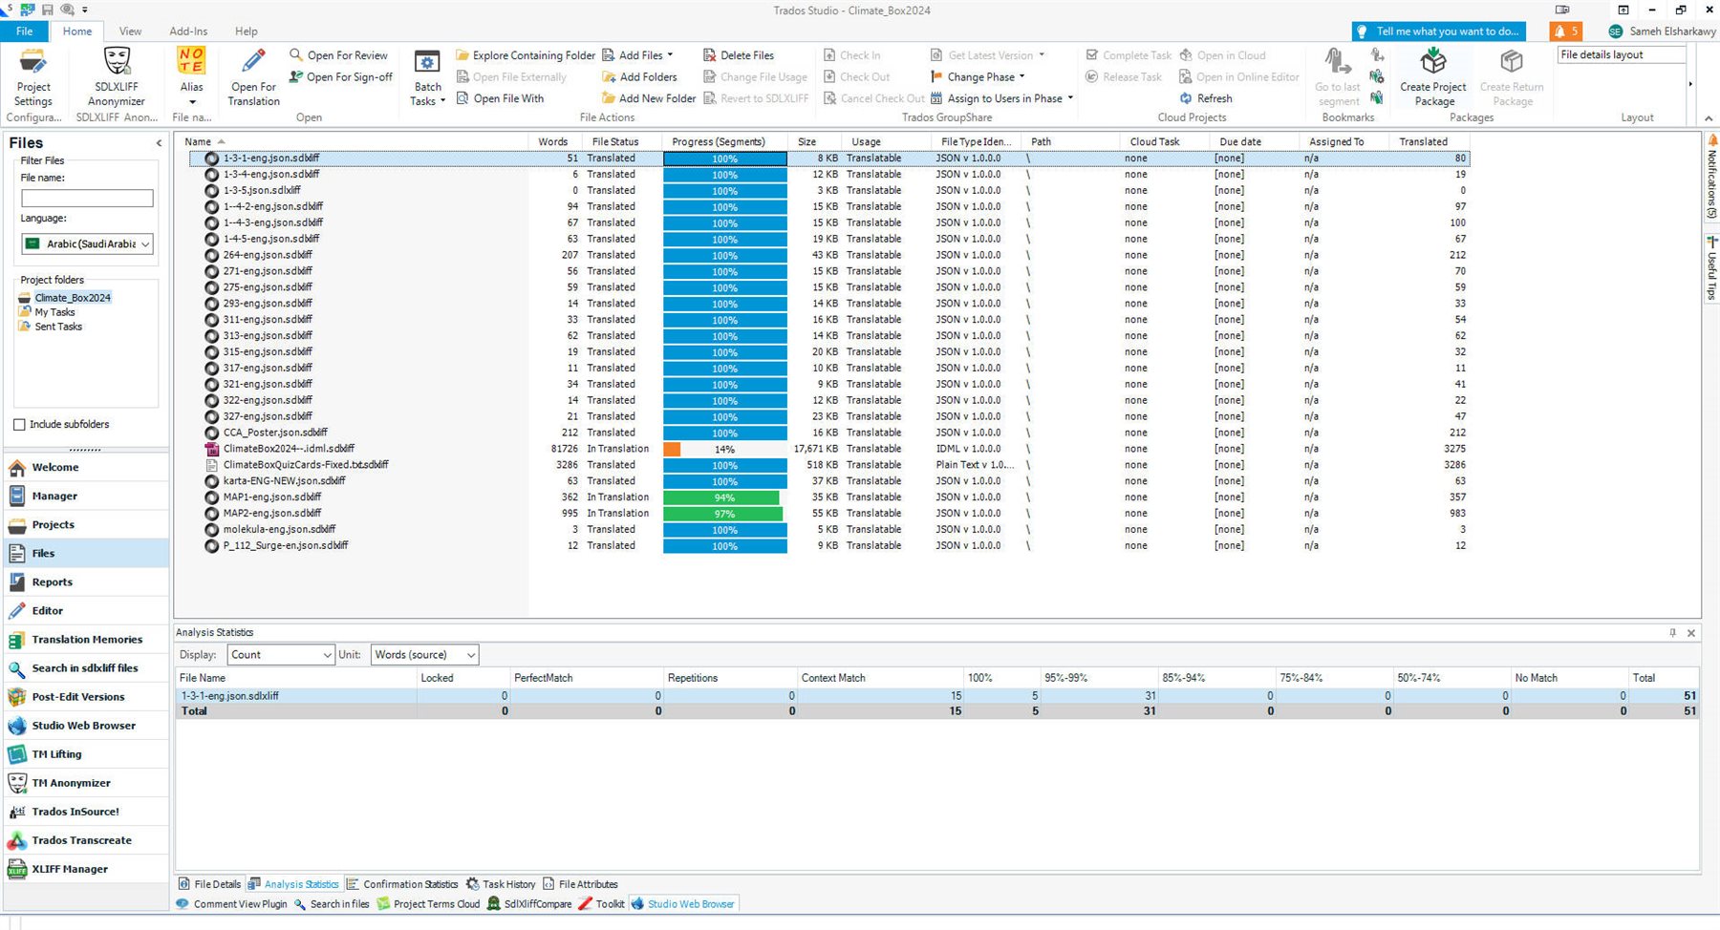Select ClimateBox2024--.idml.sdlxliff file

coord(289,449)
